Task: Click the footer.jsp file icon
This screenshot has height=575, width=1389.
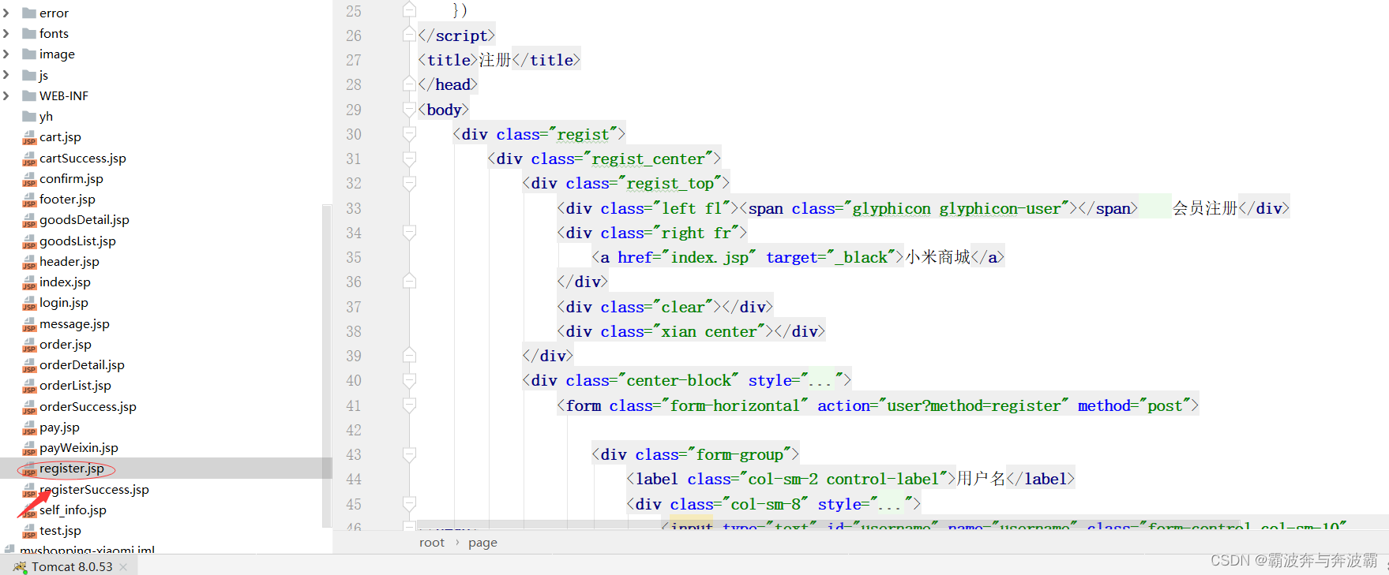Action: coord(29,200)
